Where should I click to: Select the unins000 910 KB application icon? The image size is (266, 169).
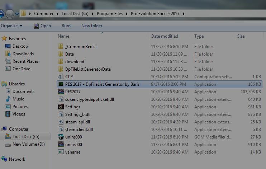tap(61, 144)
